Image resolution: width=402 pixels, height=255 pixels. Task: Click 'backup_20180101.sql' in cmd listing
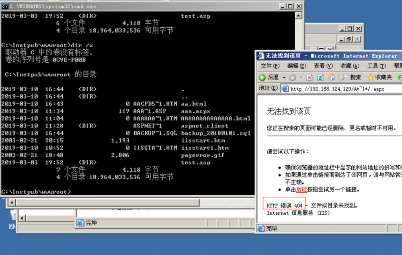click(215, 133)
